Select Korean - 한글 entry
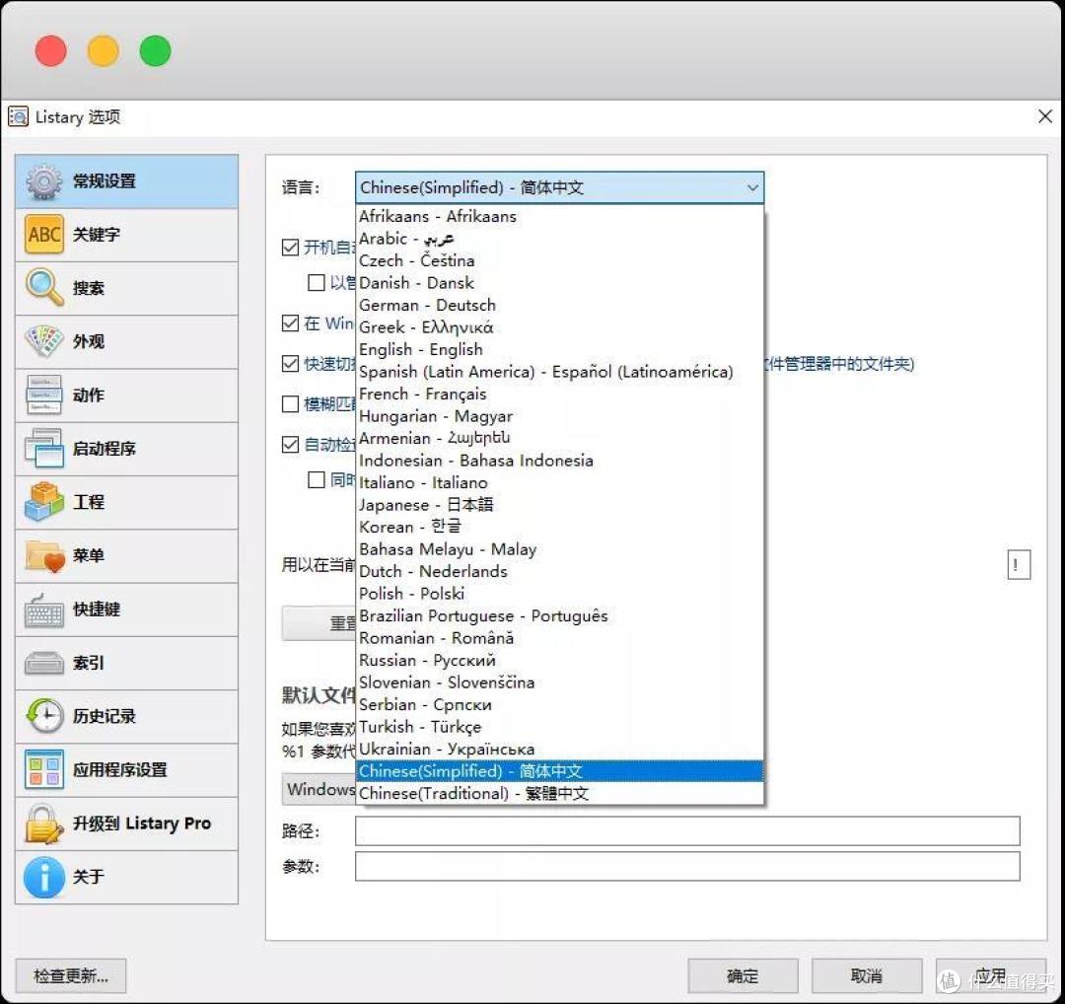This screenshot has height=1004, width=1065. coord(560,527)
